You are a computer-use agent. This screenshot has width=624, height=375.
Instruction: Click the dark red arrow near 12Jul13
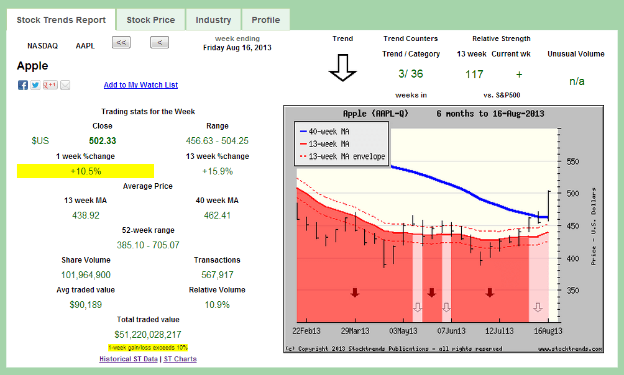490,293
